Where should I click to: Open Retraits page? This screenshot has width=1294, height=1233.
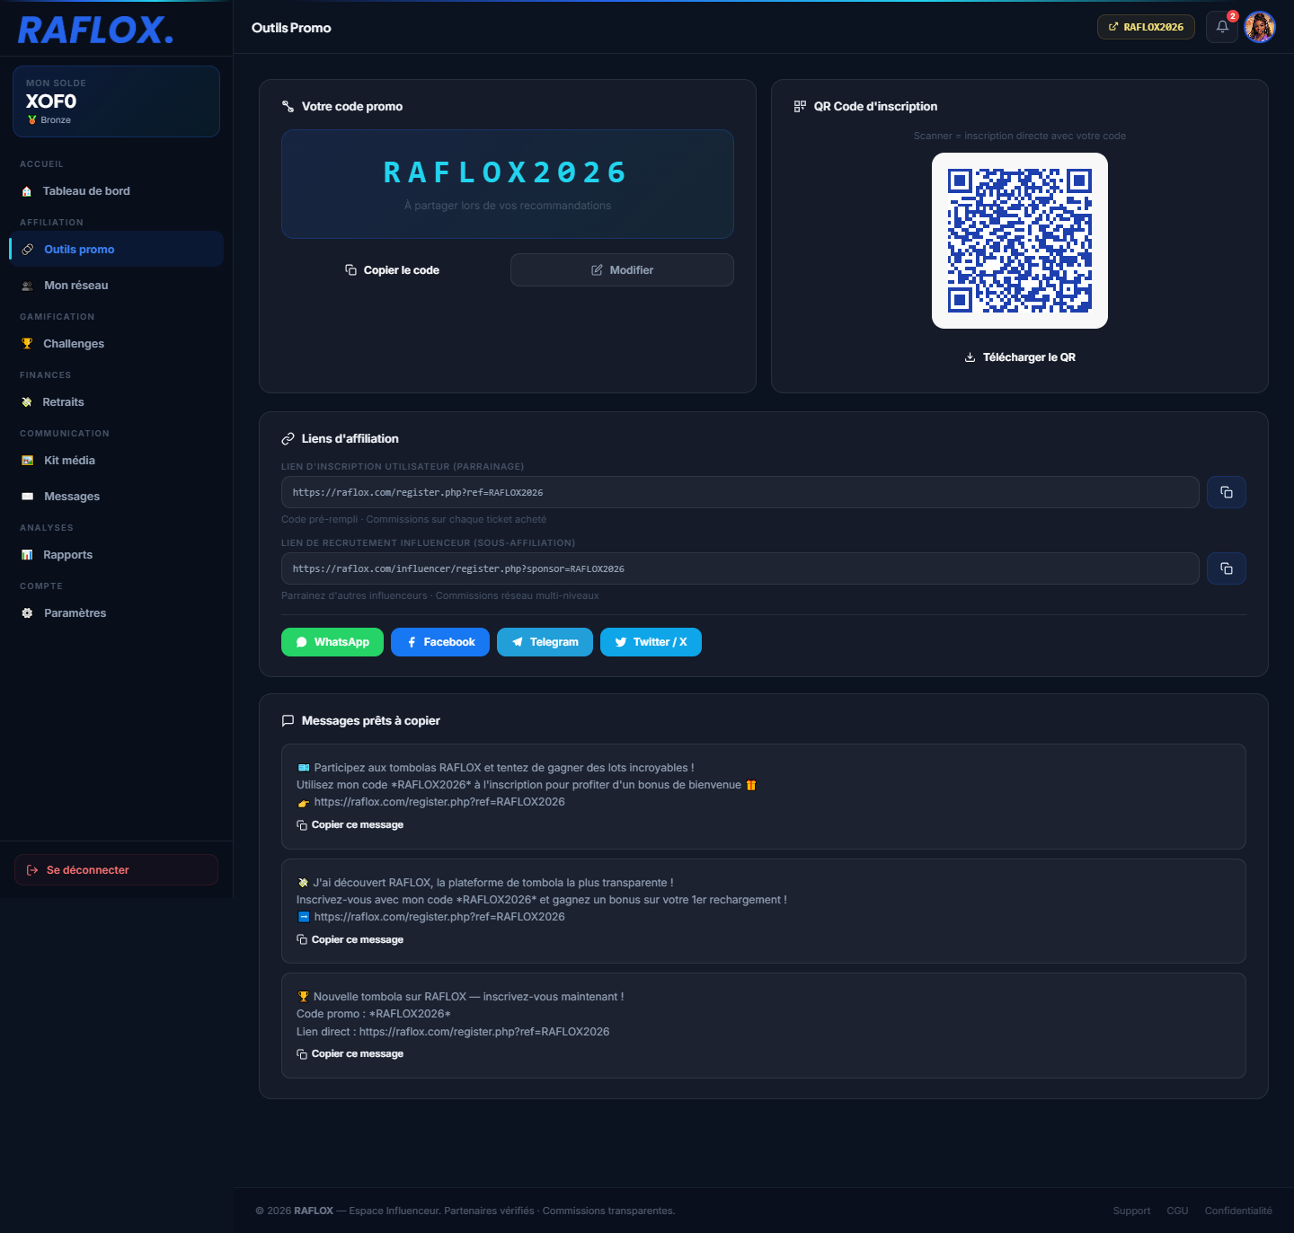(116, 402)
